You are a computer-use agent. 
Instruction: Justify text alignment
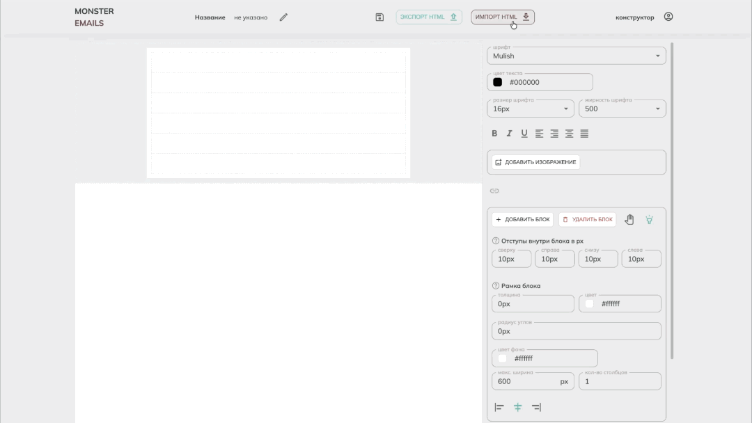tap(584, 134)
